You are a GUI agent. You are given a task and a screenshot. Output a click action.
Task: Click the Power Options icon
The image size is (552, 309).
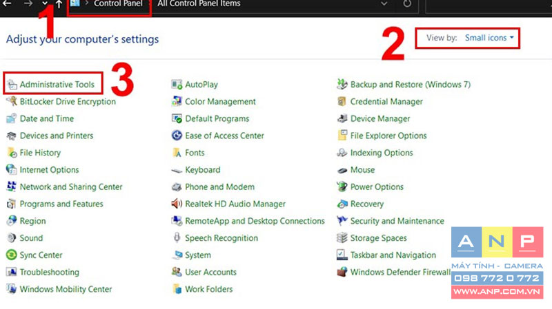pos(342,187)
